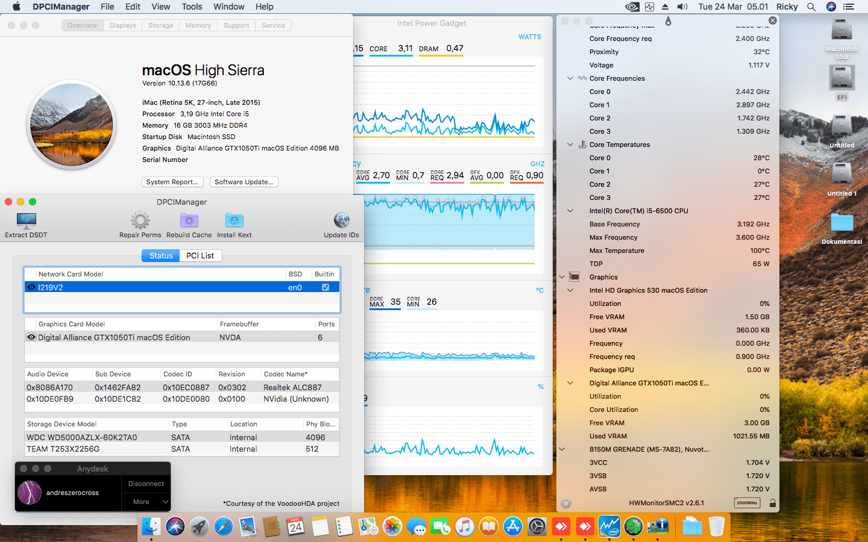The width and height of the screenshot is (868, 542).
Task: Click the System Report... button
Action: 172,182
